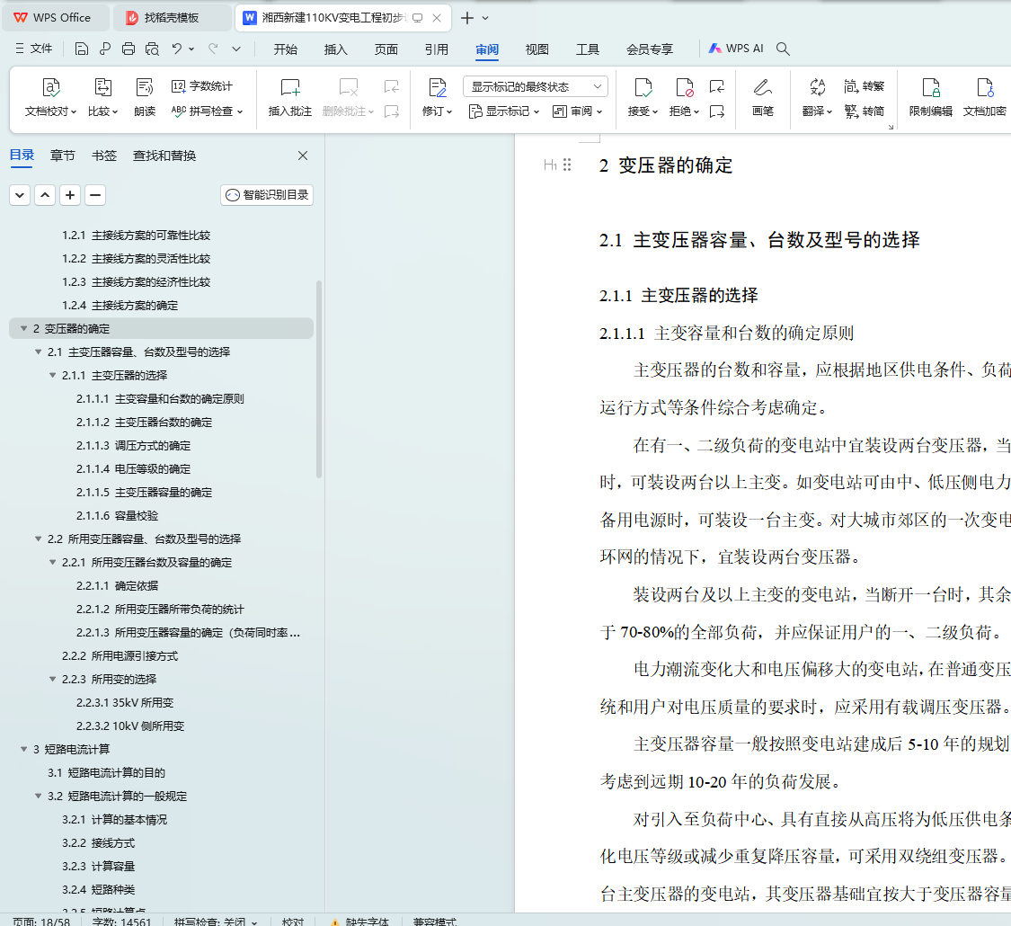Screen dimensions: 1011x926
Task: Switch to the 会员专享 tab
Action: click(650, 49)
